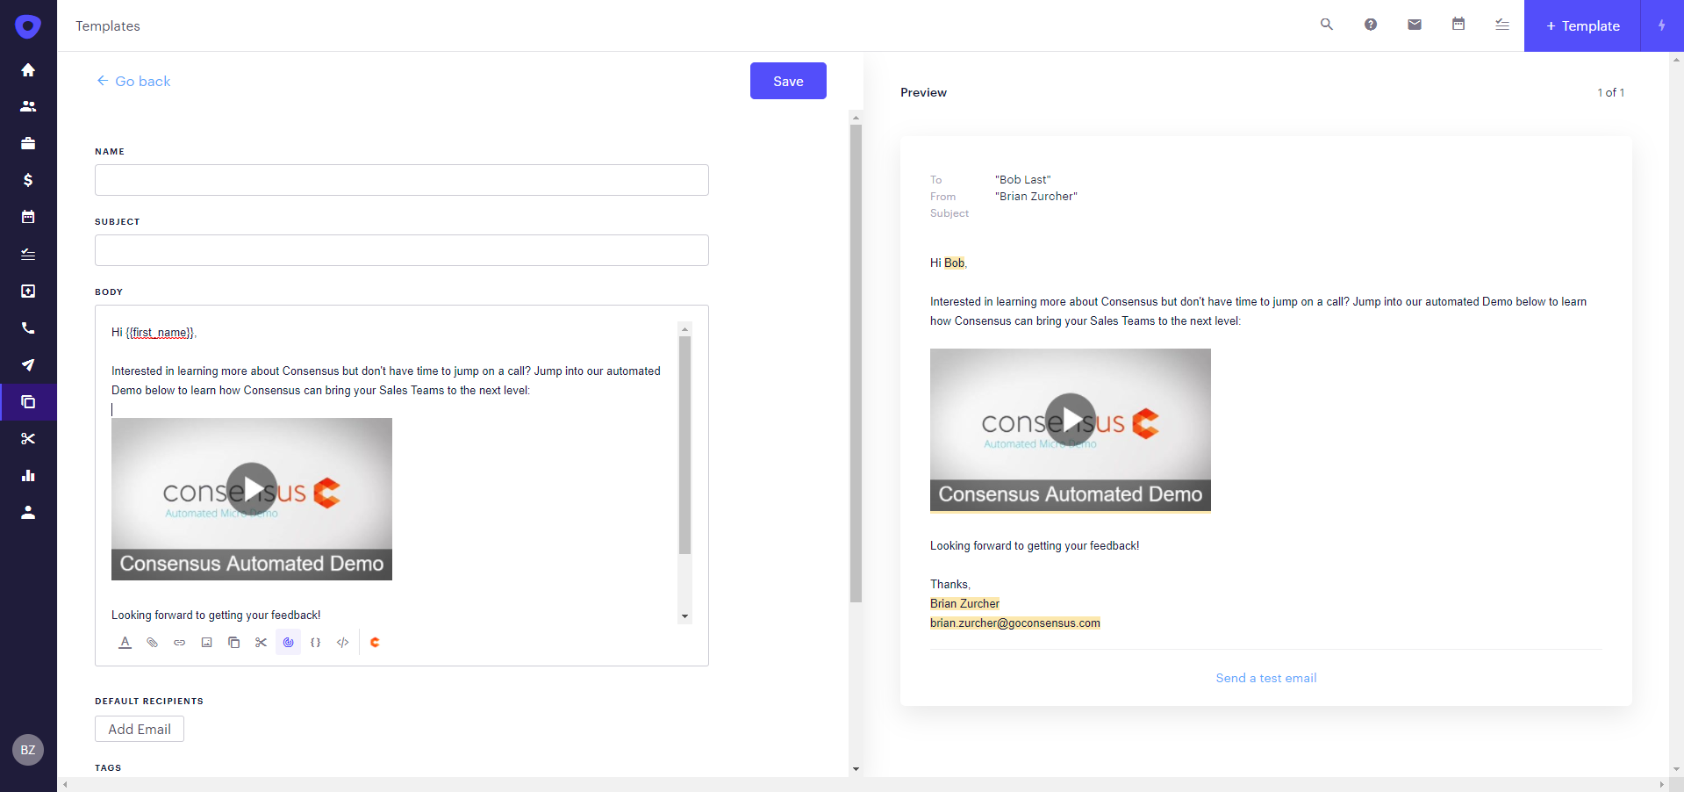Open the calendar icon in sidebar
Screen dimensions: 1684x792
click(x=28, y=217)
